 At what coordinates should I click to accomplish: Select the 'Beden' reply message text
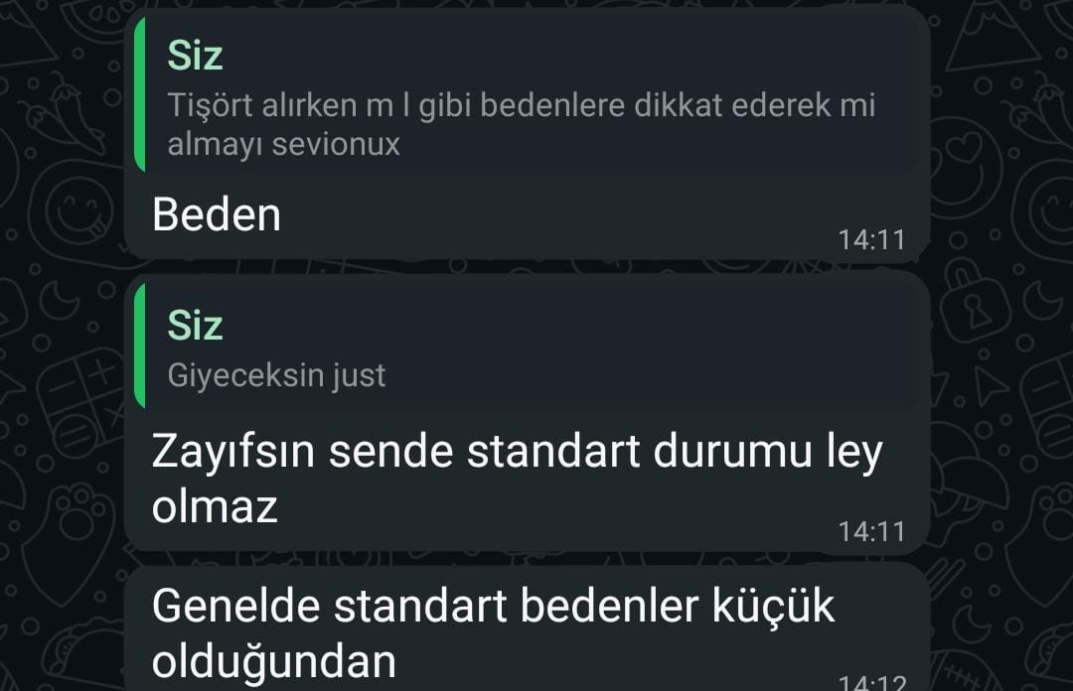217,214
